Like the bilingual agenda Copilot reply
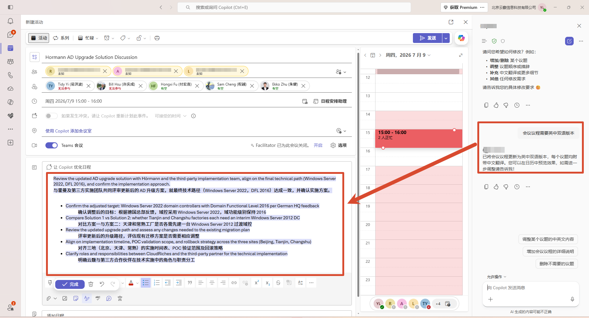This screenshot has height=318, width=589. pyautogui.click(x=496, y=187)
